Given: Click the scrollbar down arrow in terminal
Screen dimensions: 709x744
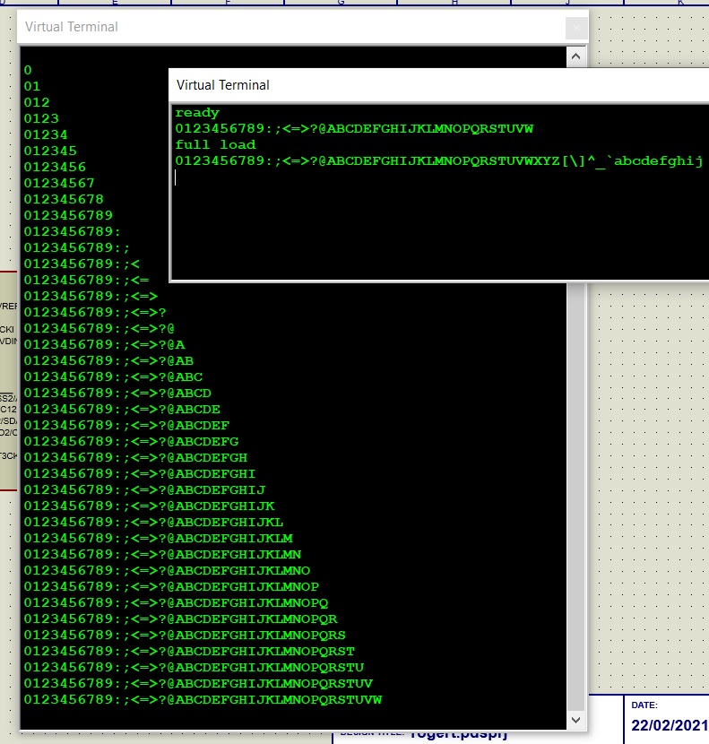Looking at the screenshot, I should pos(577,719).
